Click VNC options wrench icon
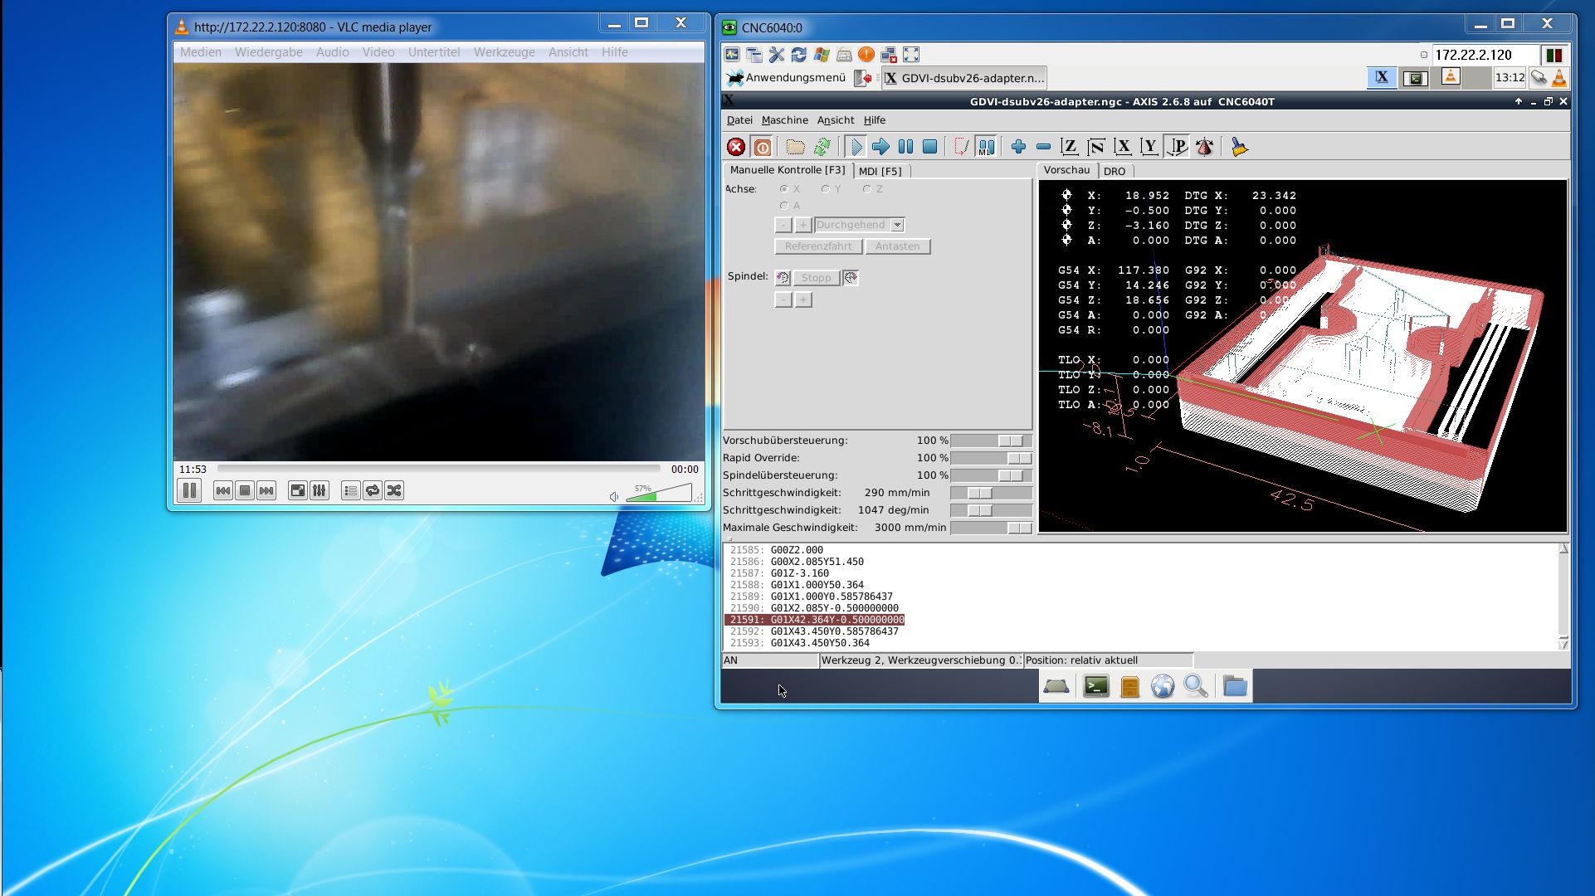The height and width of the screenshot is (896, 1595). tap(776, 55)
